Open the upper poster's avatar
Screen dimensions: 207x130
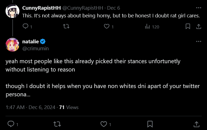(12, 11)
